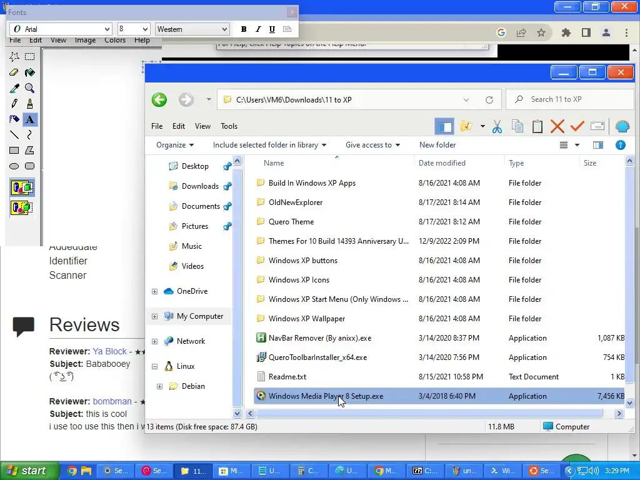This screenshot has height=480, width=640.
Task: Click the Text tool in Paint
Action: click(30, 119)
